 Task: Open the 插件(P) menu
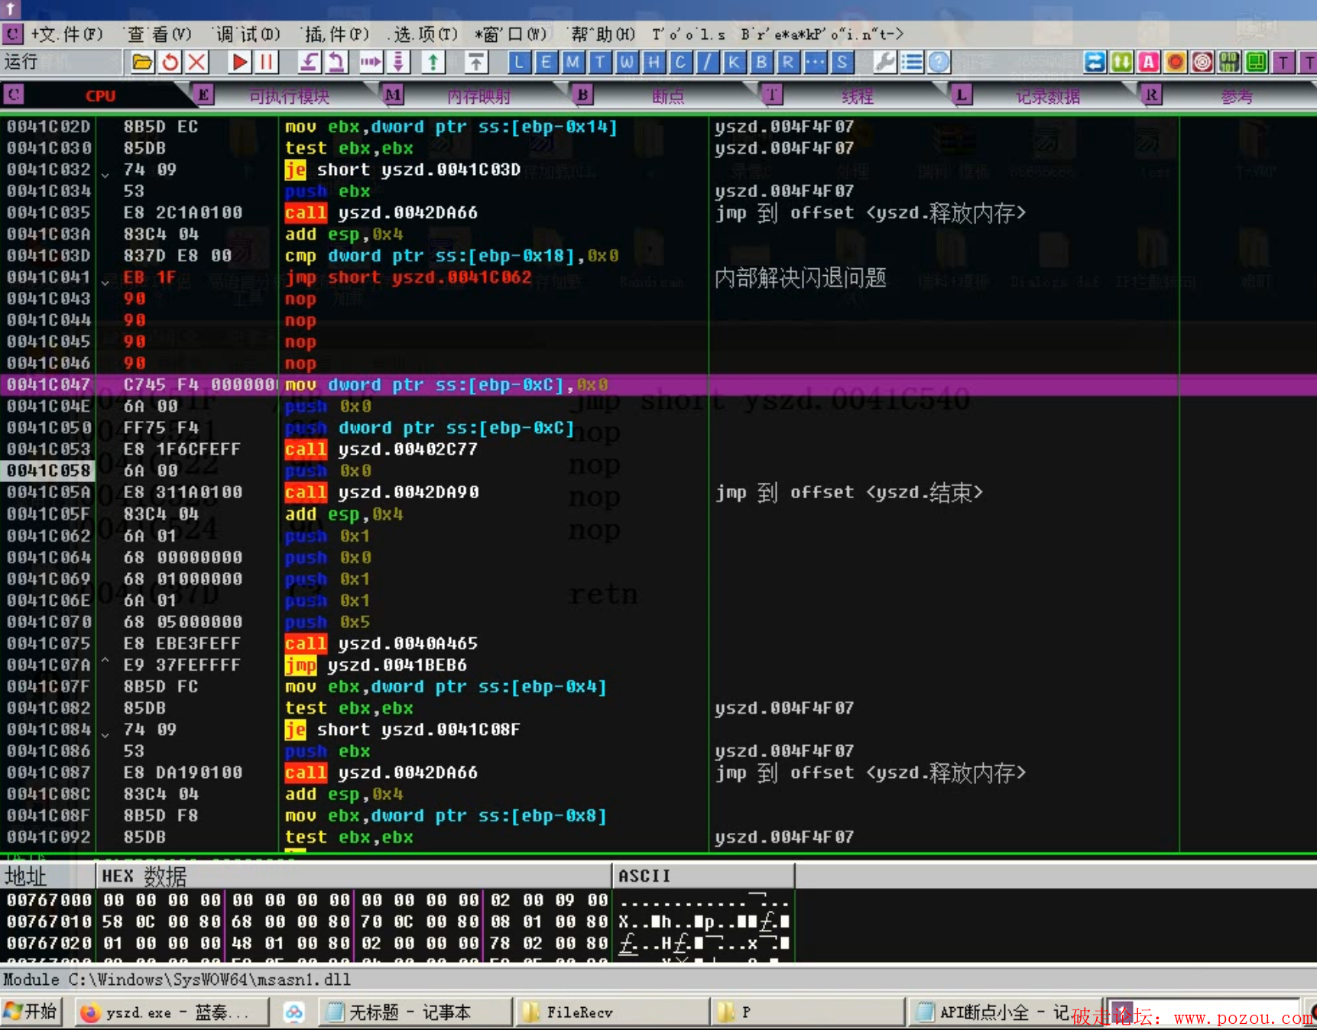pyautogui.click(x=336, y=34)
